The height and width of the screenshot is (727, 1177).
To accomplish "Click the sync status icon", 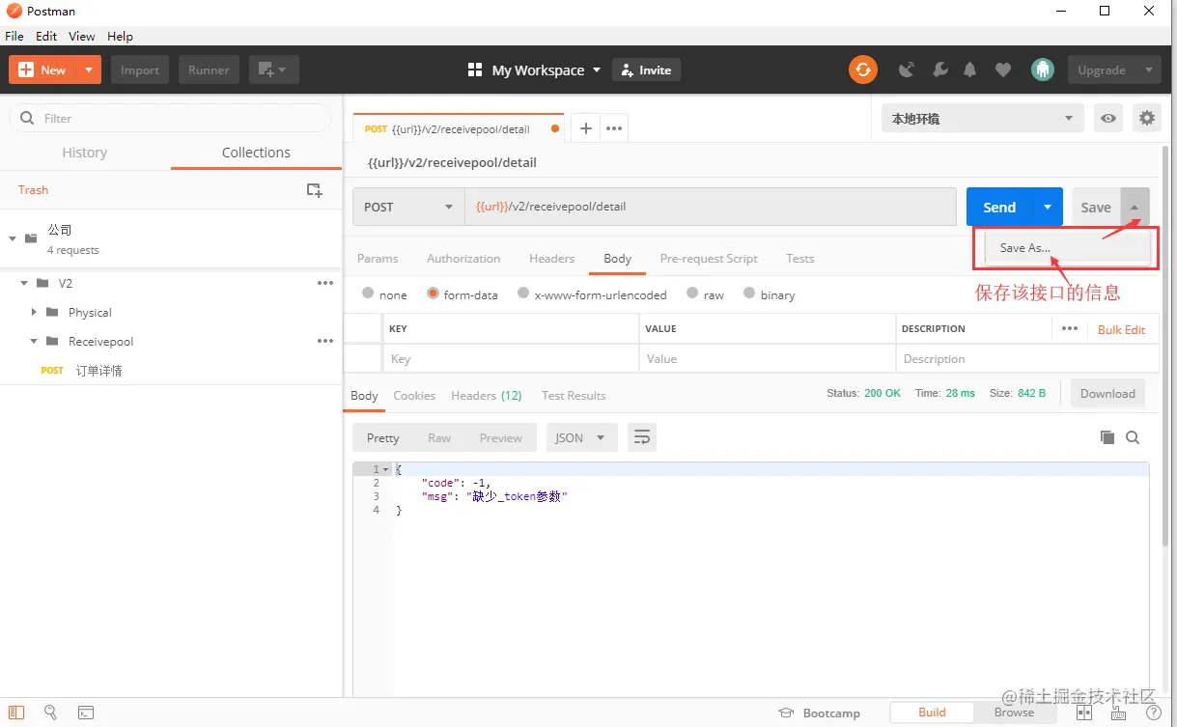I will pos(862,70).
